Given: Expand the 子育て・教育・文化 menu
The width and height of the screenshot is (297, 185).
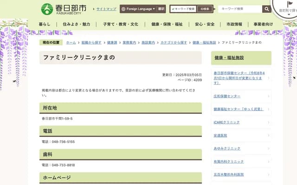Looking at the screenshot, I should click(x=120, y=24).
